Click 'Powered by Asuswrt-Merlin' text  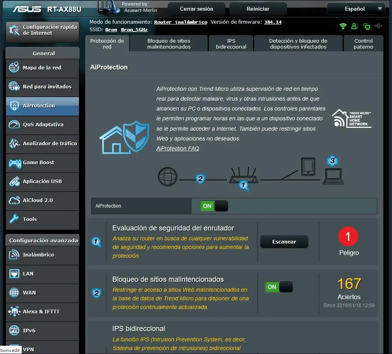(139, 7)
